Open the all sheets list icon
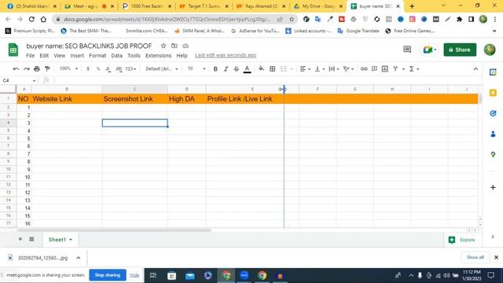Screen dimensions: 503x283 pos(31,239)
